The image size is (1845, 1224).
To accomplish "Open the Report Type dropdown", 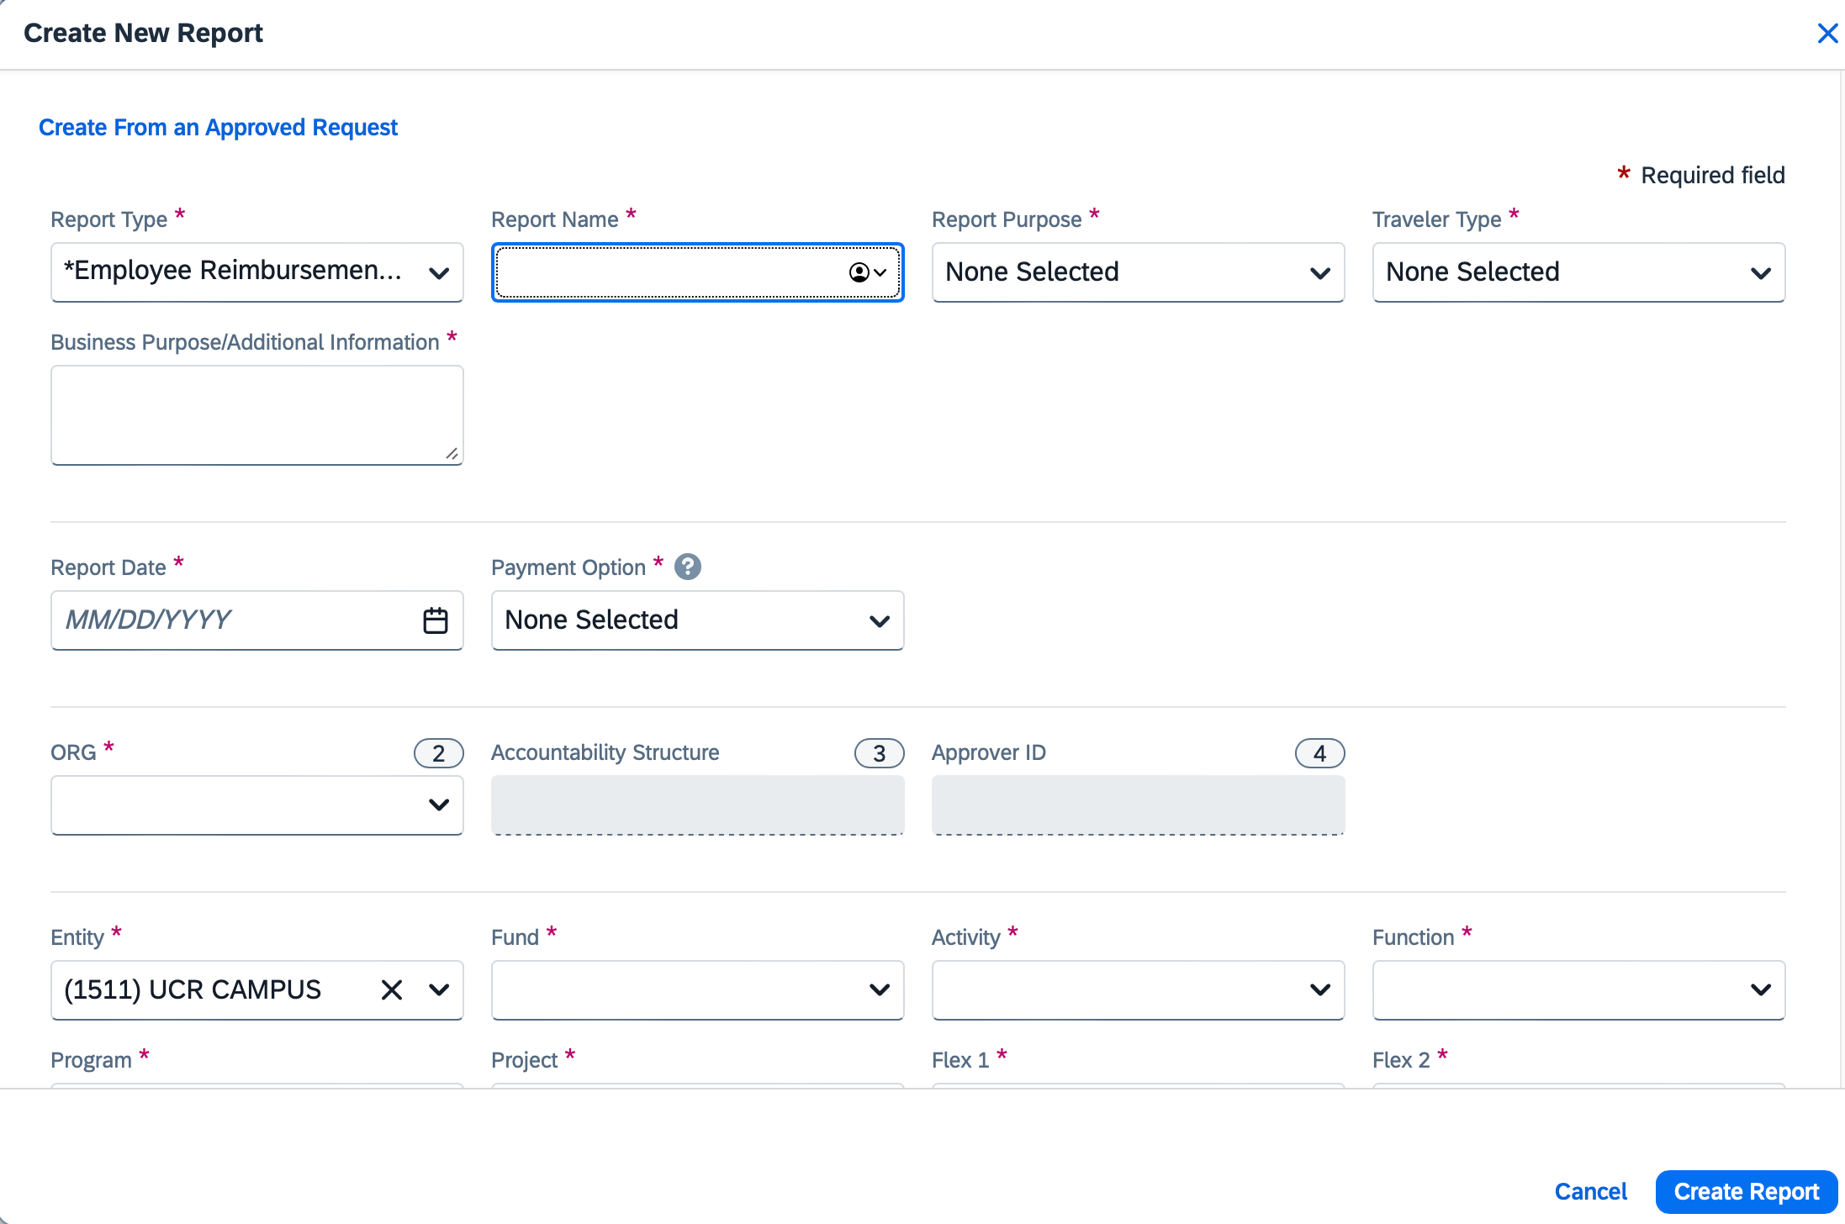I will click(x=256, y=272).
